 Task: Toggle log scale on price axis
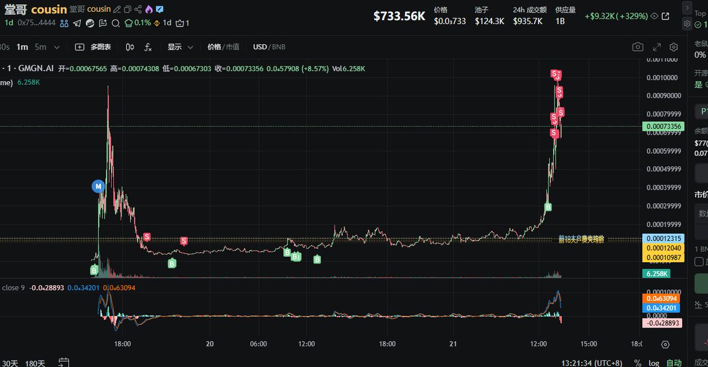point(654,363)
